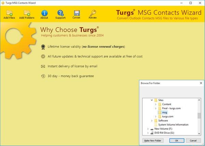Click the Convert floppy disk icon
Viewport: 205px width, 146px height.
[77, 13]
